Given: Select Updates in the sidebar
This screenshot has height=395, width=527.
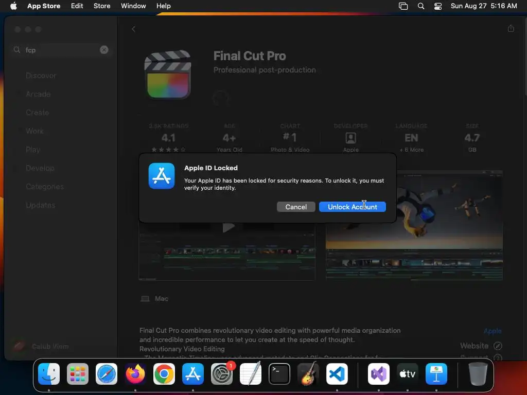Looking at the screenshot, I should tap(40, 205).
